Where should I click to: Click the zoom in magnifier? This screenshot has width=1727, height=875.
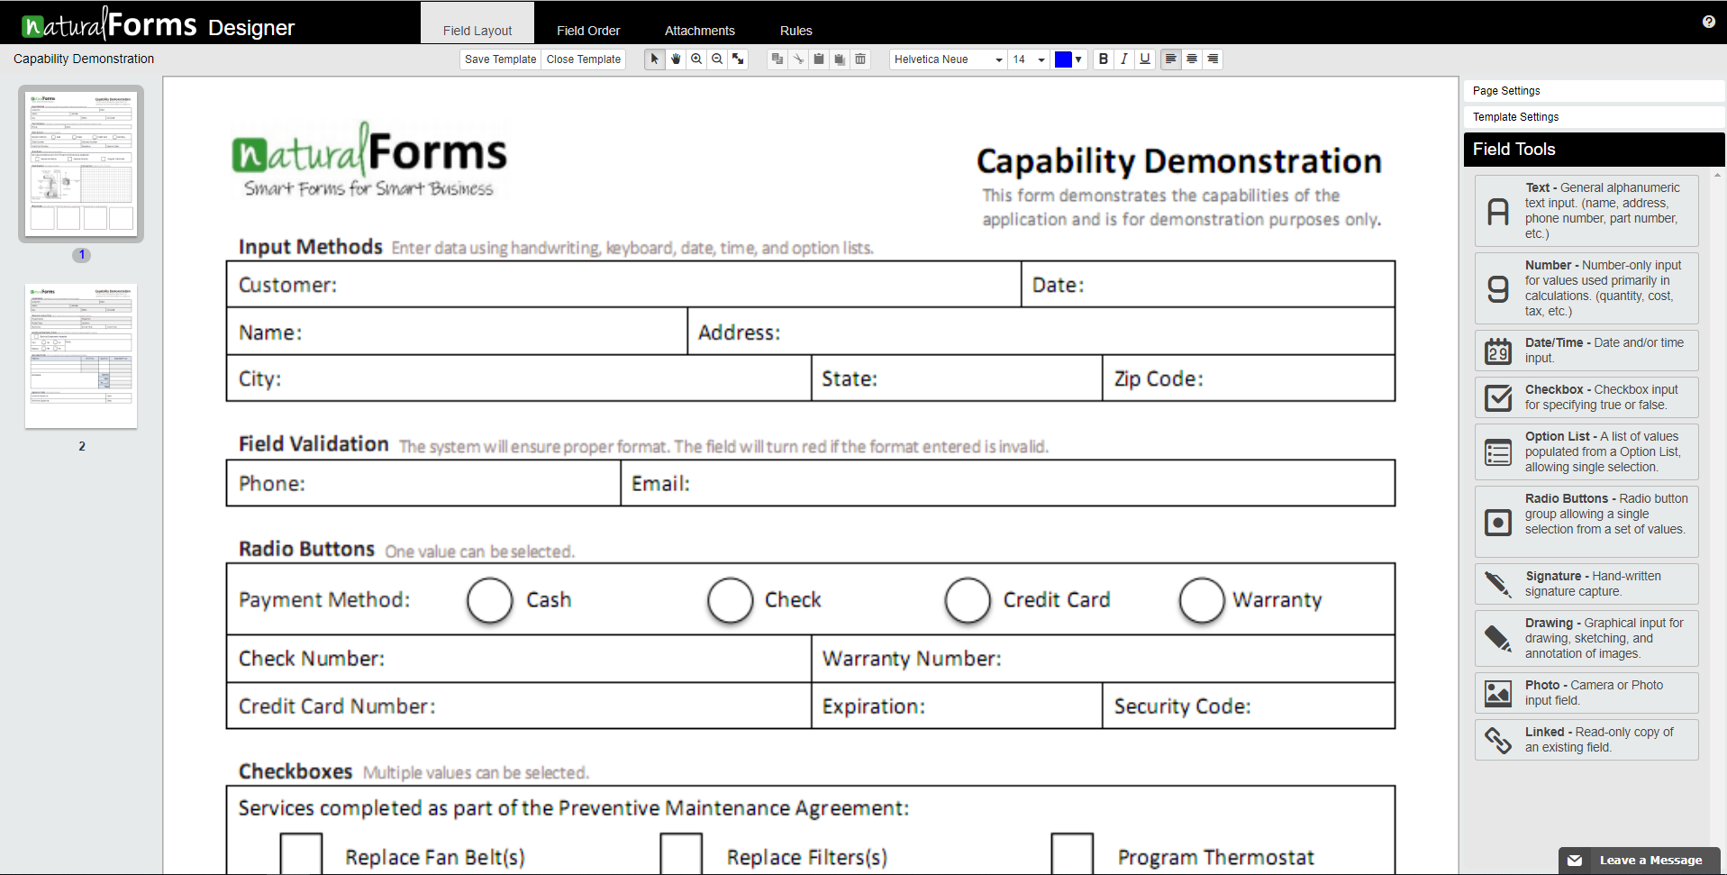pyautogui.click(x=696, y=59)
